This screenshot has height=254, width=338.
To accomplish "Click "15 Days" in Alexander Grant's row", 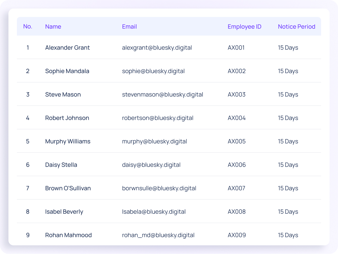I will 288,48.
